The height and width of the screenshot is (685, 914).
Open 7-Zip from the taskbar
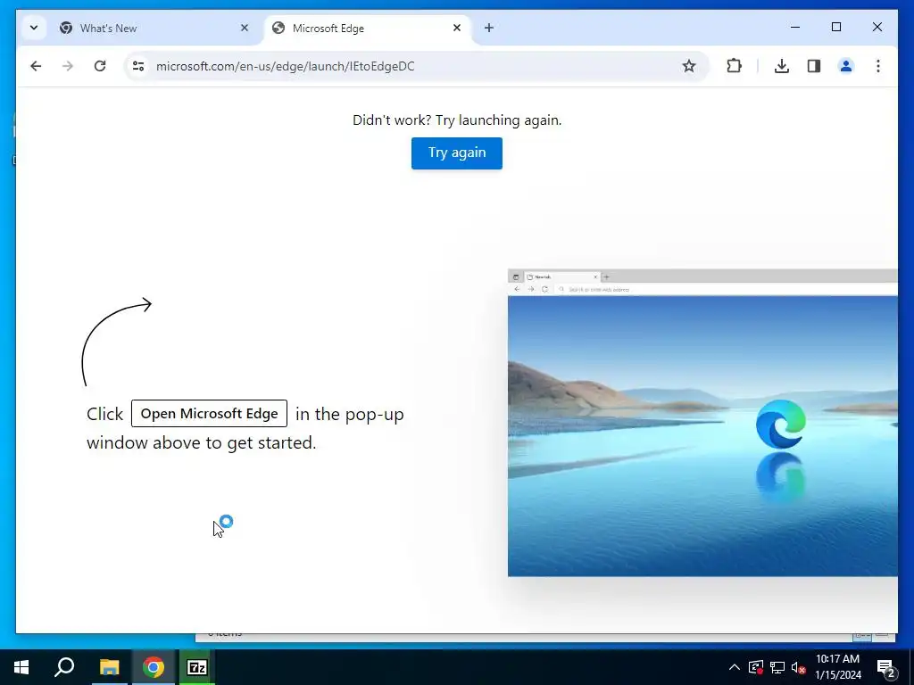196,667
